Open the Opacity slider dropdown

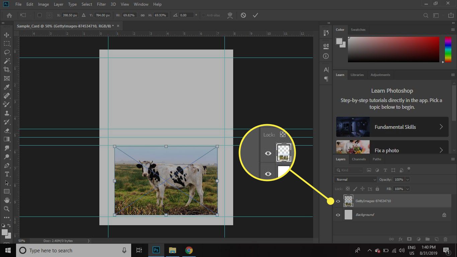tap(408, 180)
